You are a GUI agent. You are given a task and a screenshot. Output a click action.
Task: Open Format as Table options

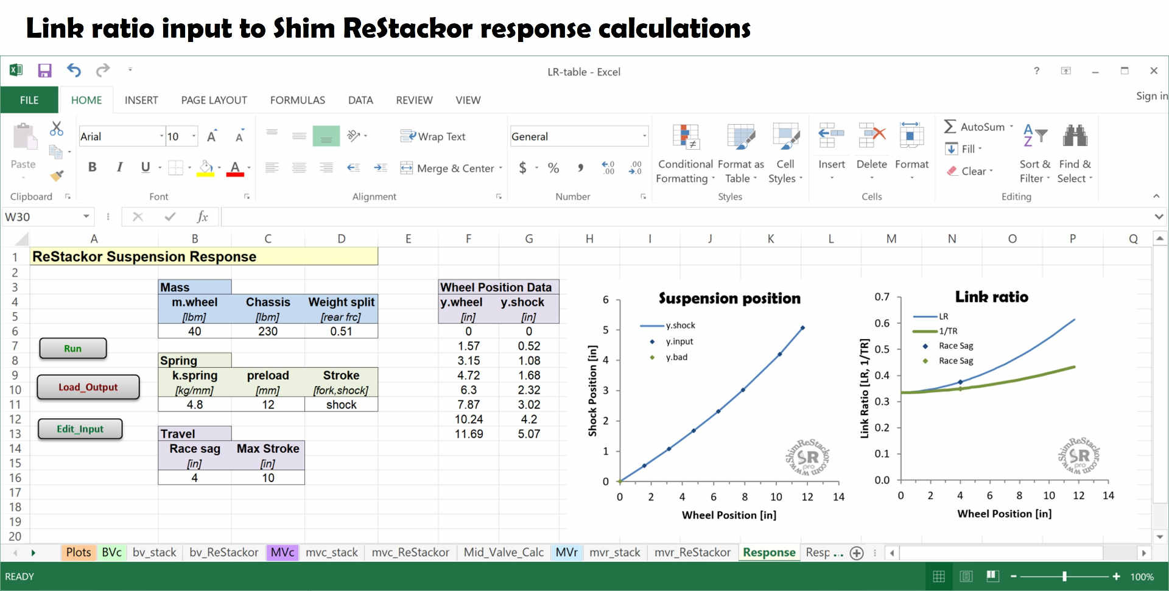coord(740,152)
